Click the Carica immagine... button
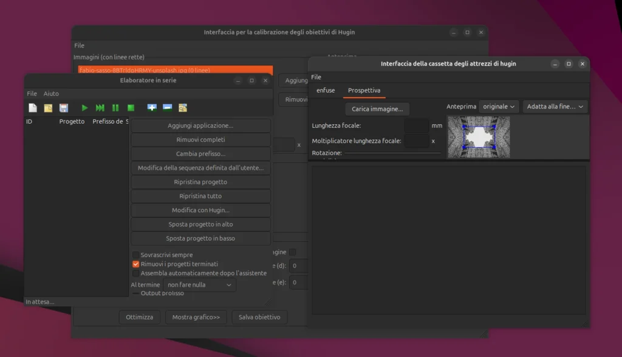Viewport: 622px width, 357px height. point(377,109)
